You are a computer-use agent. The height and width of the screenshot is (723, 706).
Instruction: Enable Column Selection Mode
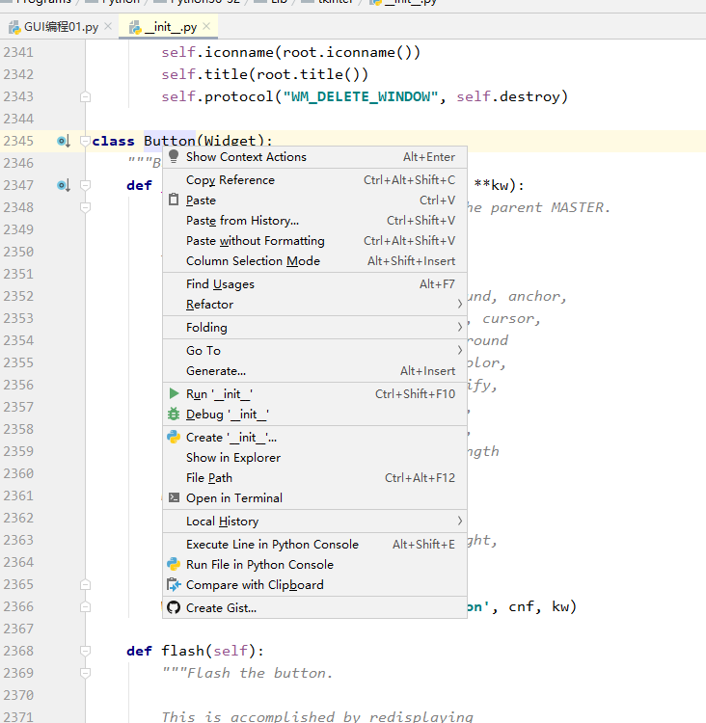(314, 261)
